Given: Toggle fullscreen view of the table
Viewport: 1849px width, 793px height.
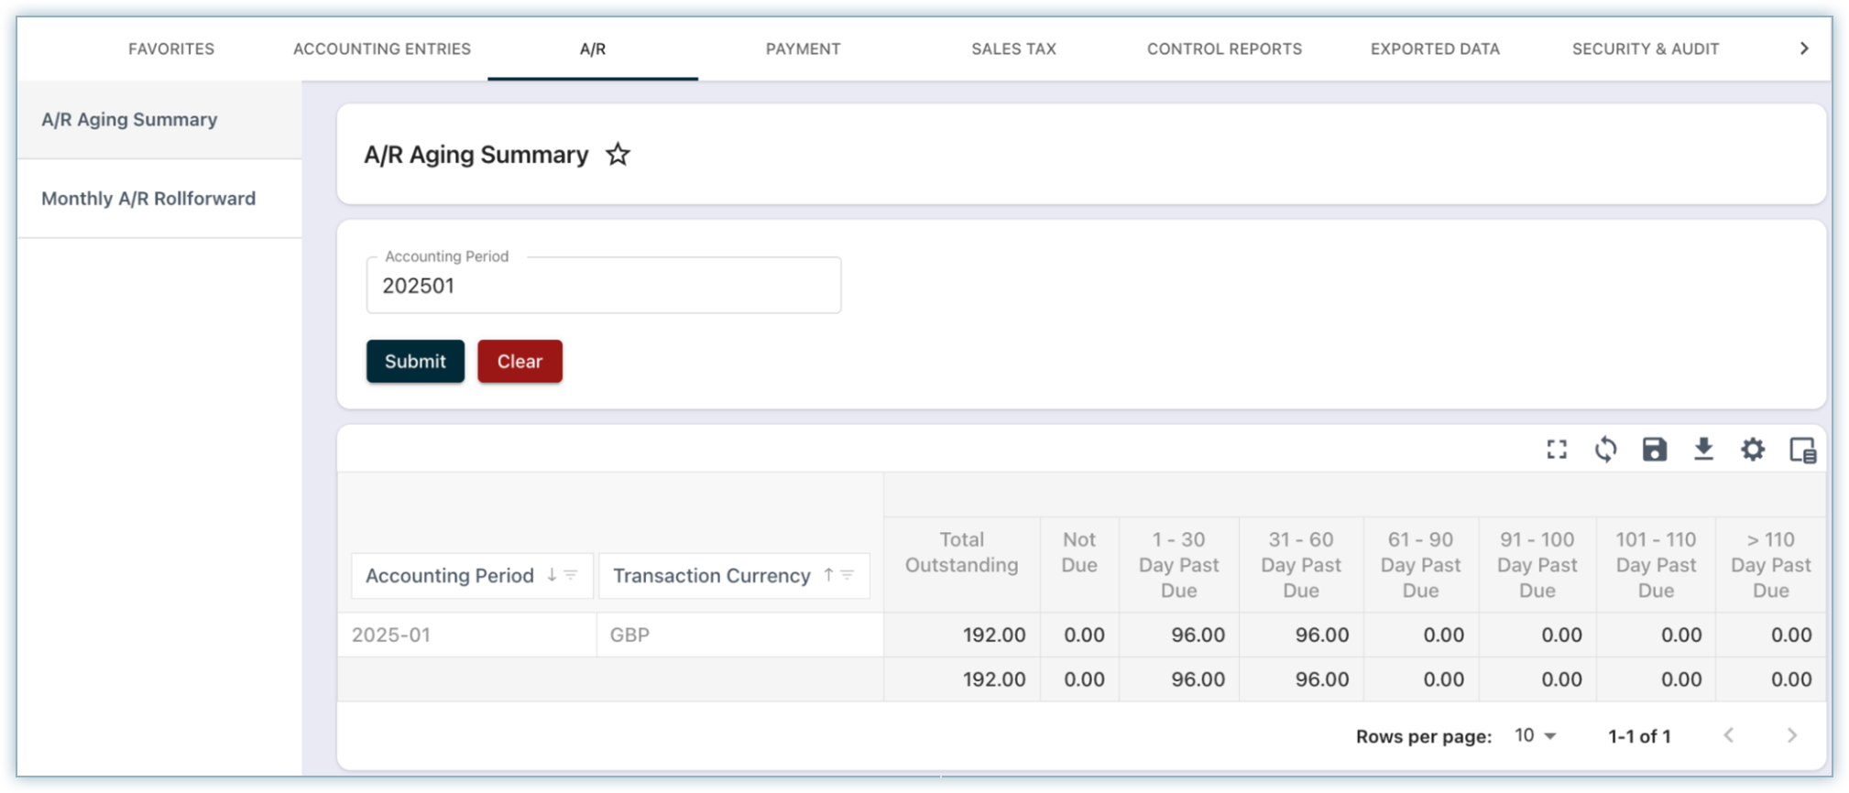Looking at the screenshot, I should pos(1557,450).
